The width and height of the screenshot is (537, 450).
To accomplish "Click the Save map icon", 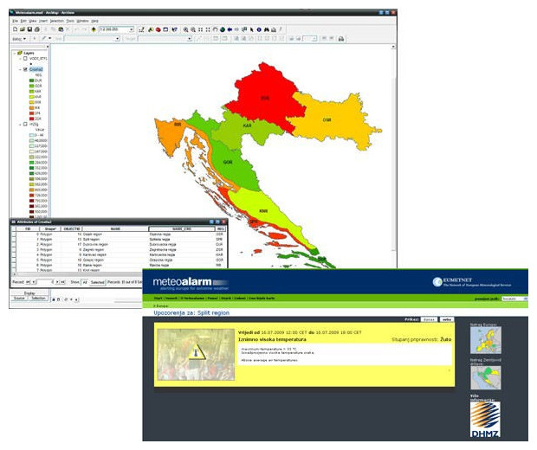I will (29, 29).
